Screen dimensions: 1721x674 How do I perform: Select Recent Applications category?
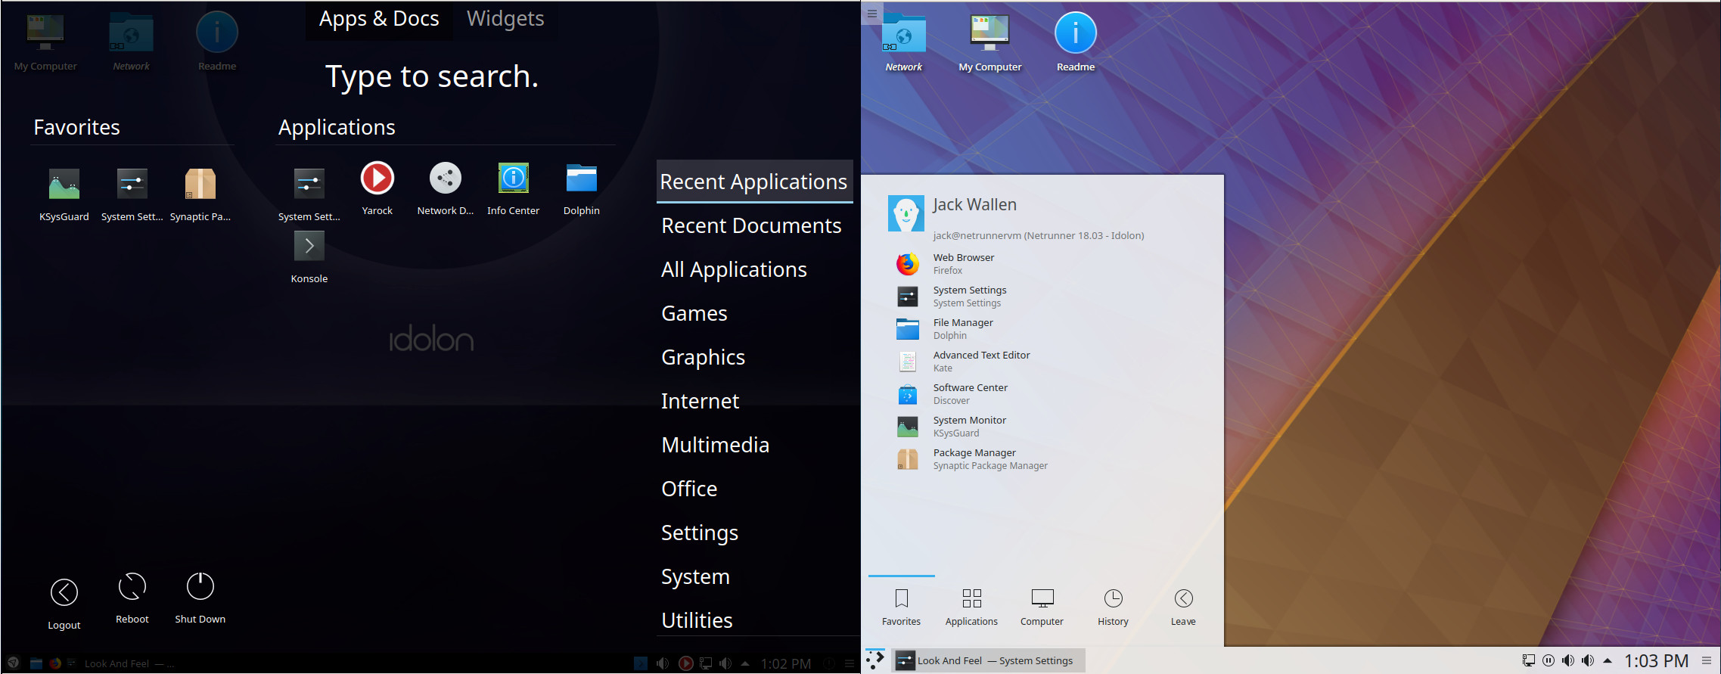(x=754, y=182)
